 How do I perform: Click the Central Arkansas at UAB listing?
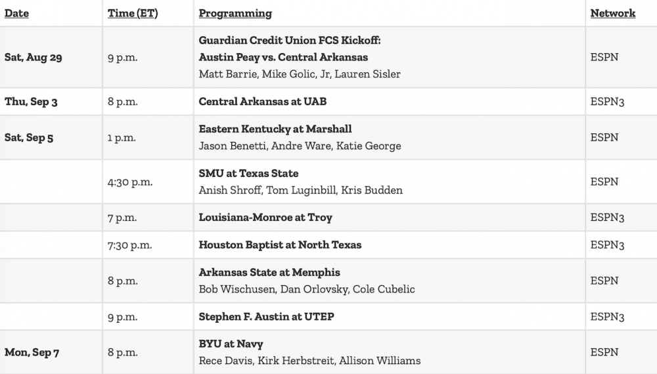point(262,102)
